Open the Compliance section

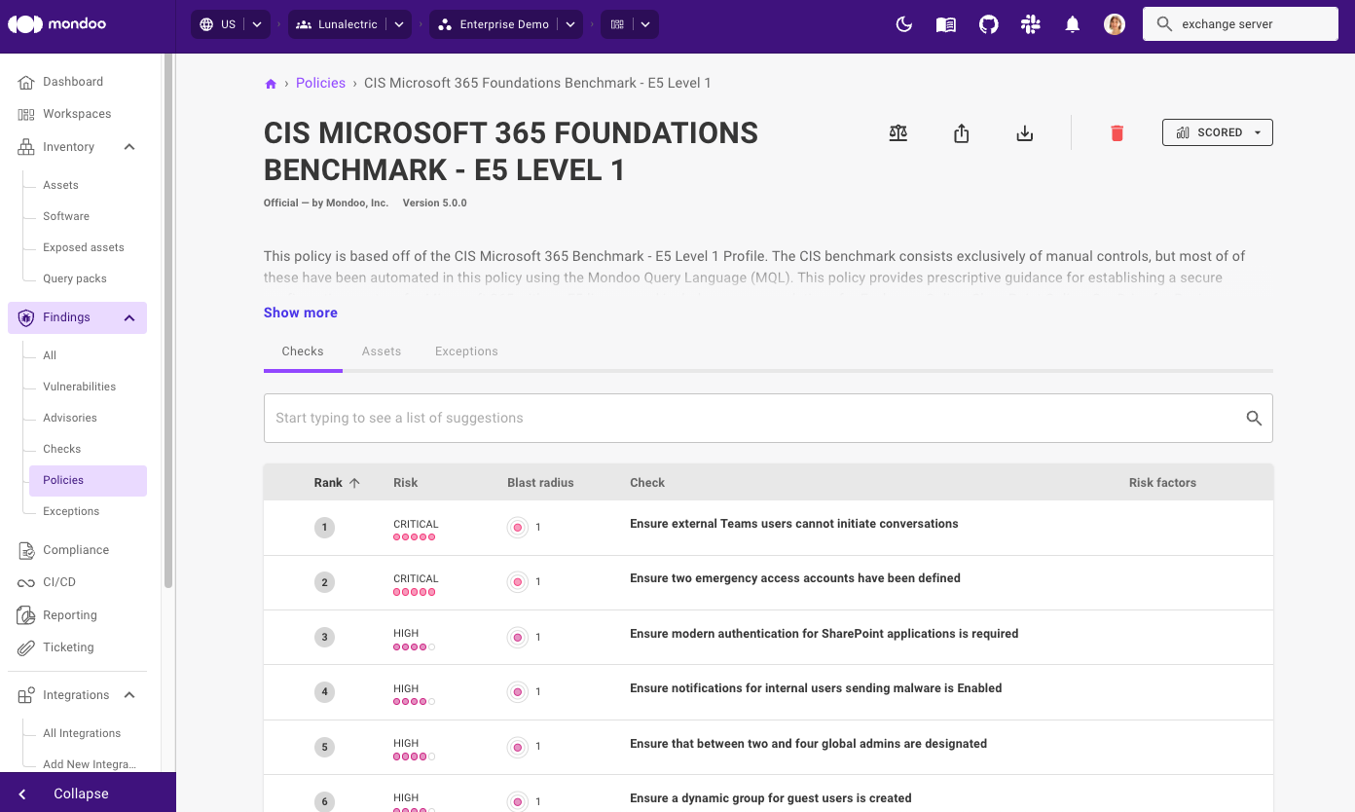point(74,549)
